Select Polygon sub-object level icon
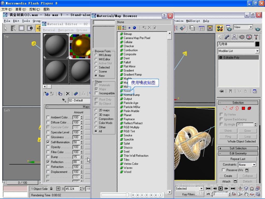This screenshot has height=199, width=265. 243,108
